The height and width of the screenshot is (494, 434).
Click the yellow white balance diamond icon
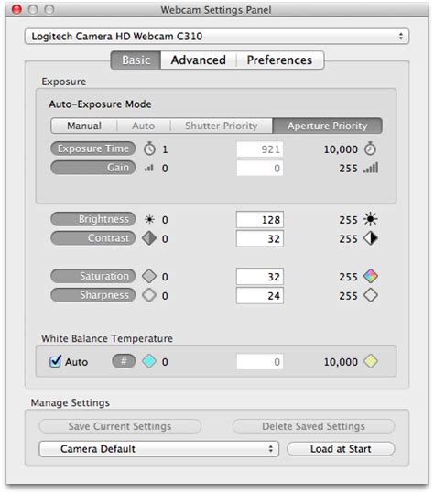(x=371, y=361)
